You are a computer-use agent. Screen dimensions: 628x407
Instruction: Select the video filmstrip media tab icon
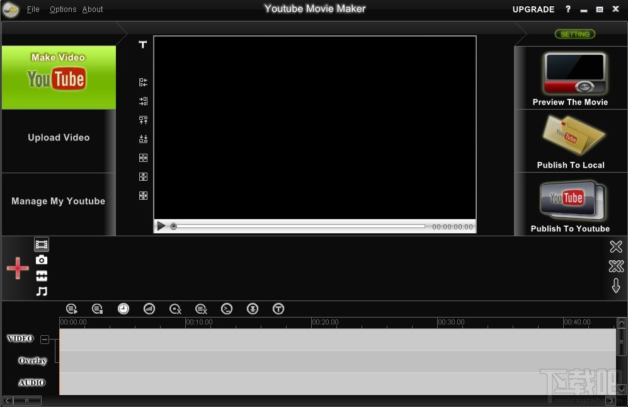tap(42, 244)
